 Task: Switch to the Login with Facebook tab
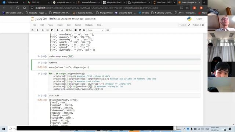pos(139,3)
